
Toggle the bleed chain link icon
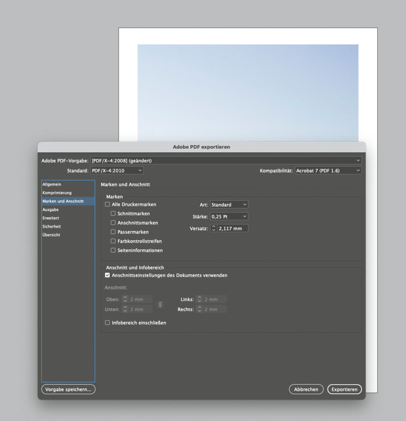(160, 305)
